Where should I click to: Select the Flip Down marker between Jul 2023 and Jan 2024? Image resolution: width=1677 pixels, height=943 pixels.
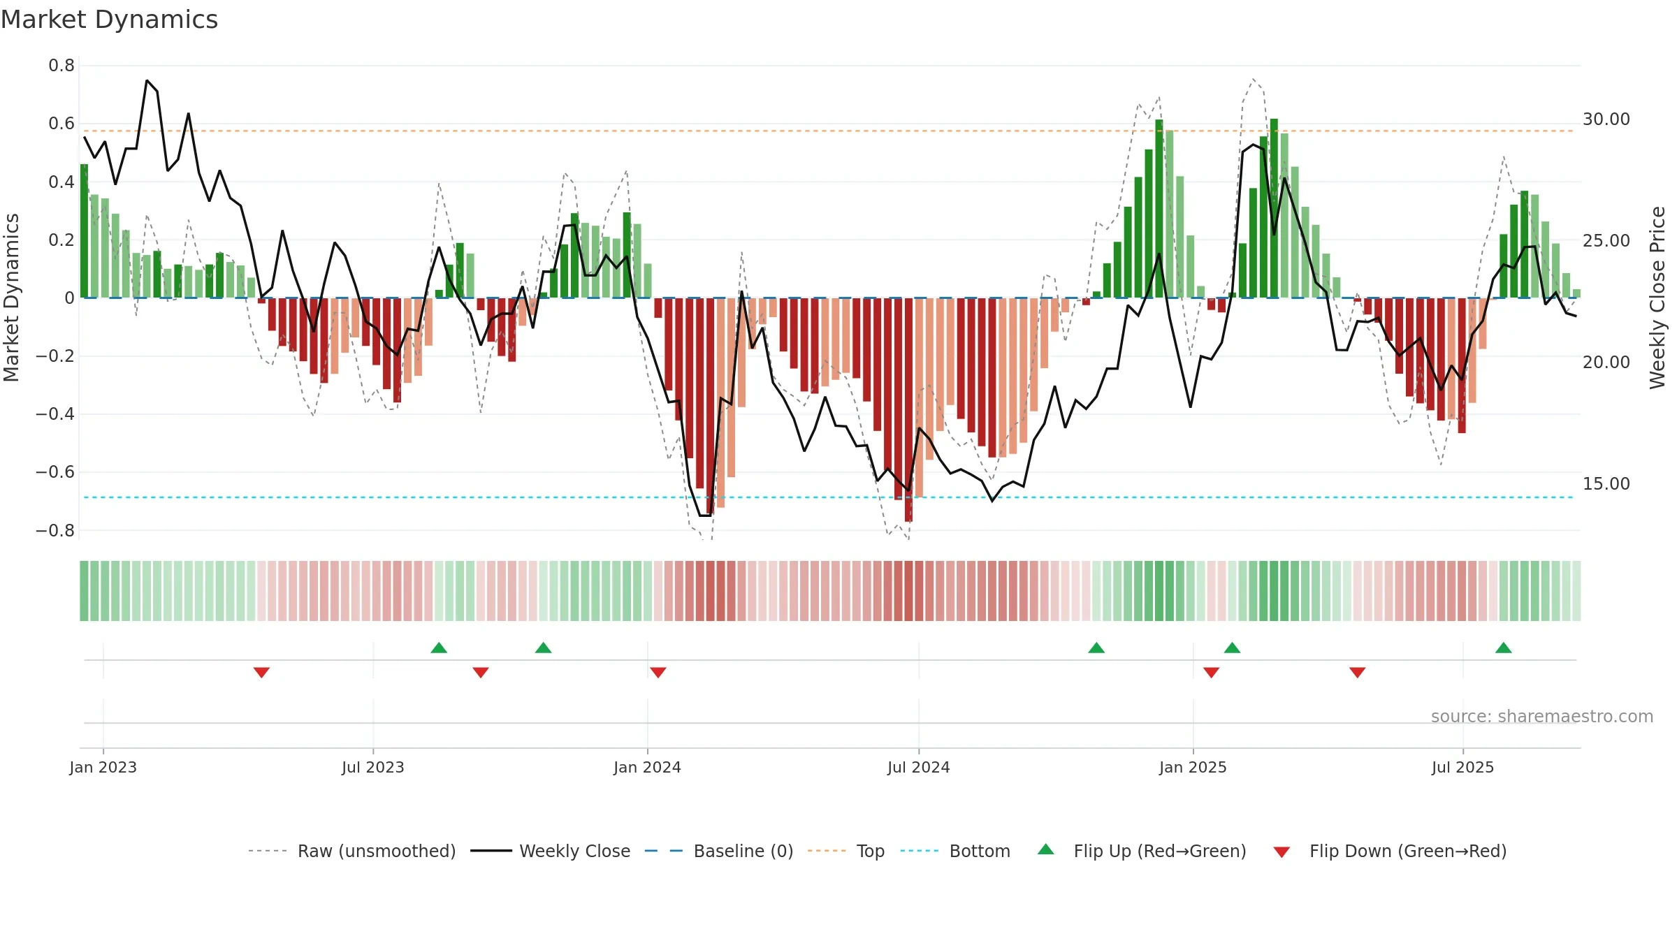click(481, 672)
